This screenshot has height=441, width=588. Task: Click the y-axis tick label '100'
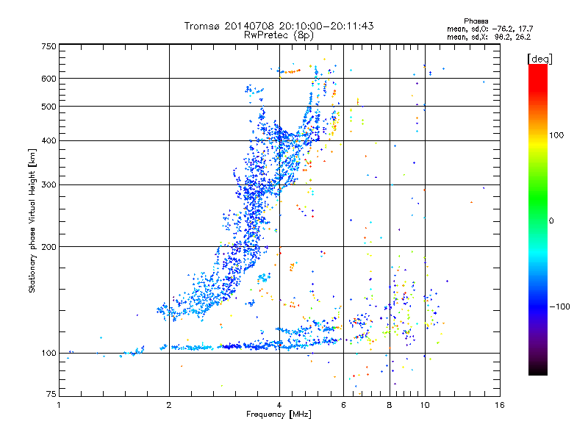pyautogui.click(x=49, y=353)
